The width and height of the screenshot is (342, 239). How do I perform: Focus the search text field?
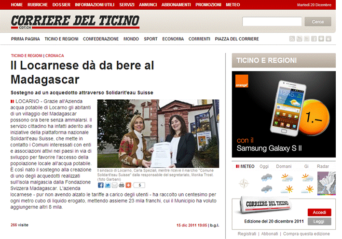[x=272, y=22]
